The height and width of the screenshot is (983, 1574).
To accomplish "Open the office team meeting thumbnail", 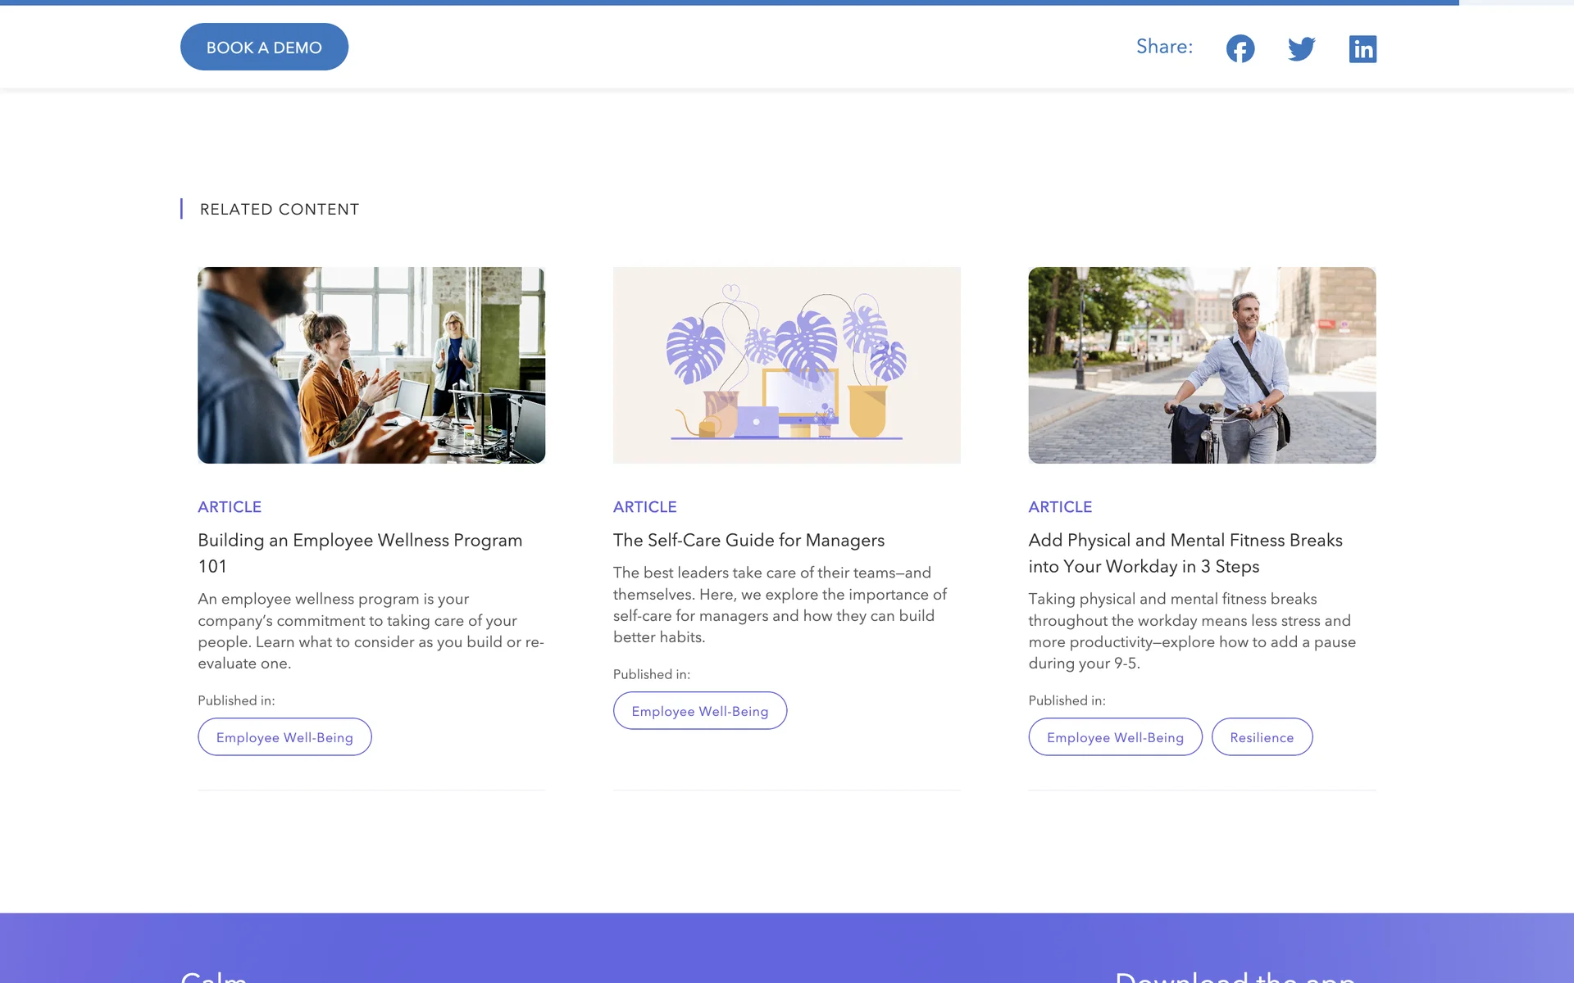I will tap(371, 365).
